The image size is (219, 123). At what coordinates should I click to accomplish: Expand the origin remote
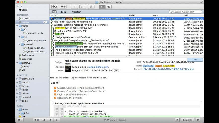click(x=17, y=101)
